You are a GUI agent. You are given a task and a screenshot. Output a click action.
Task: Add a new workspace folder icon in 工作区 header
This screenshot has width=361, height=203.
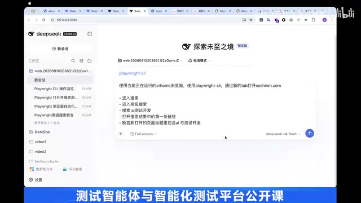click(x=90, y=61)
